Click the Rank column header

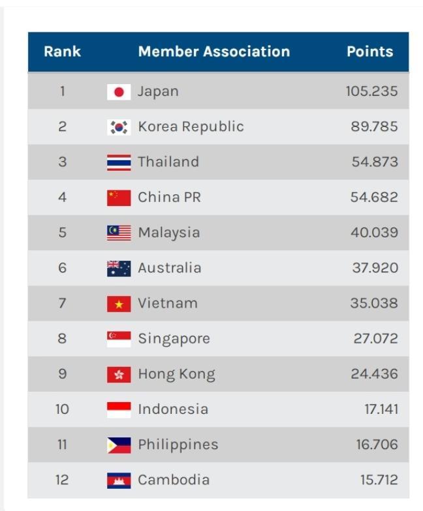click(62, 52)
